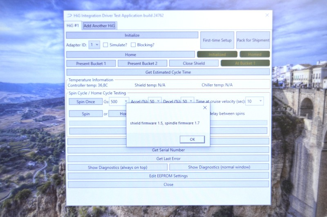Close the firmware message dialog with X
Screen dimensions: 327x217
pos(205,108)
